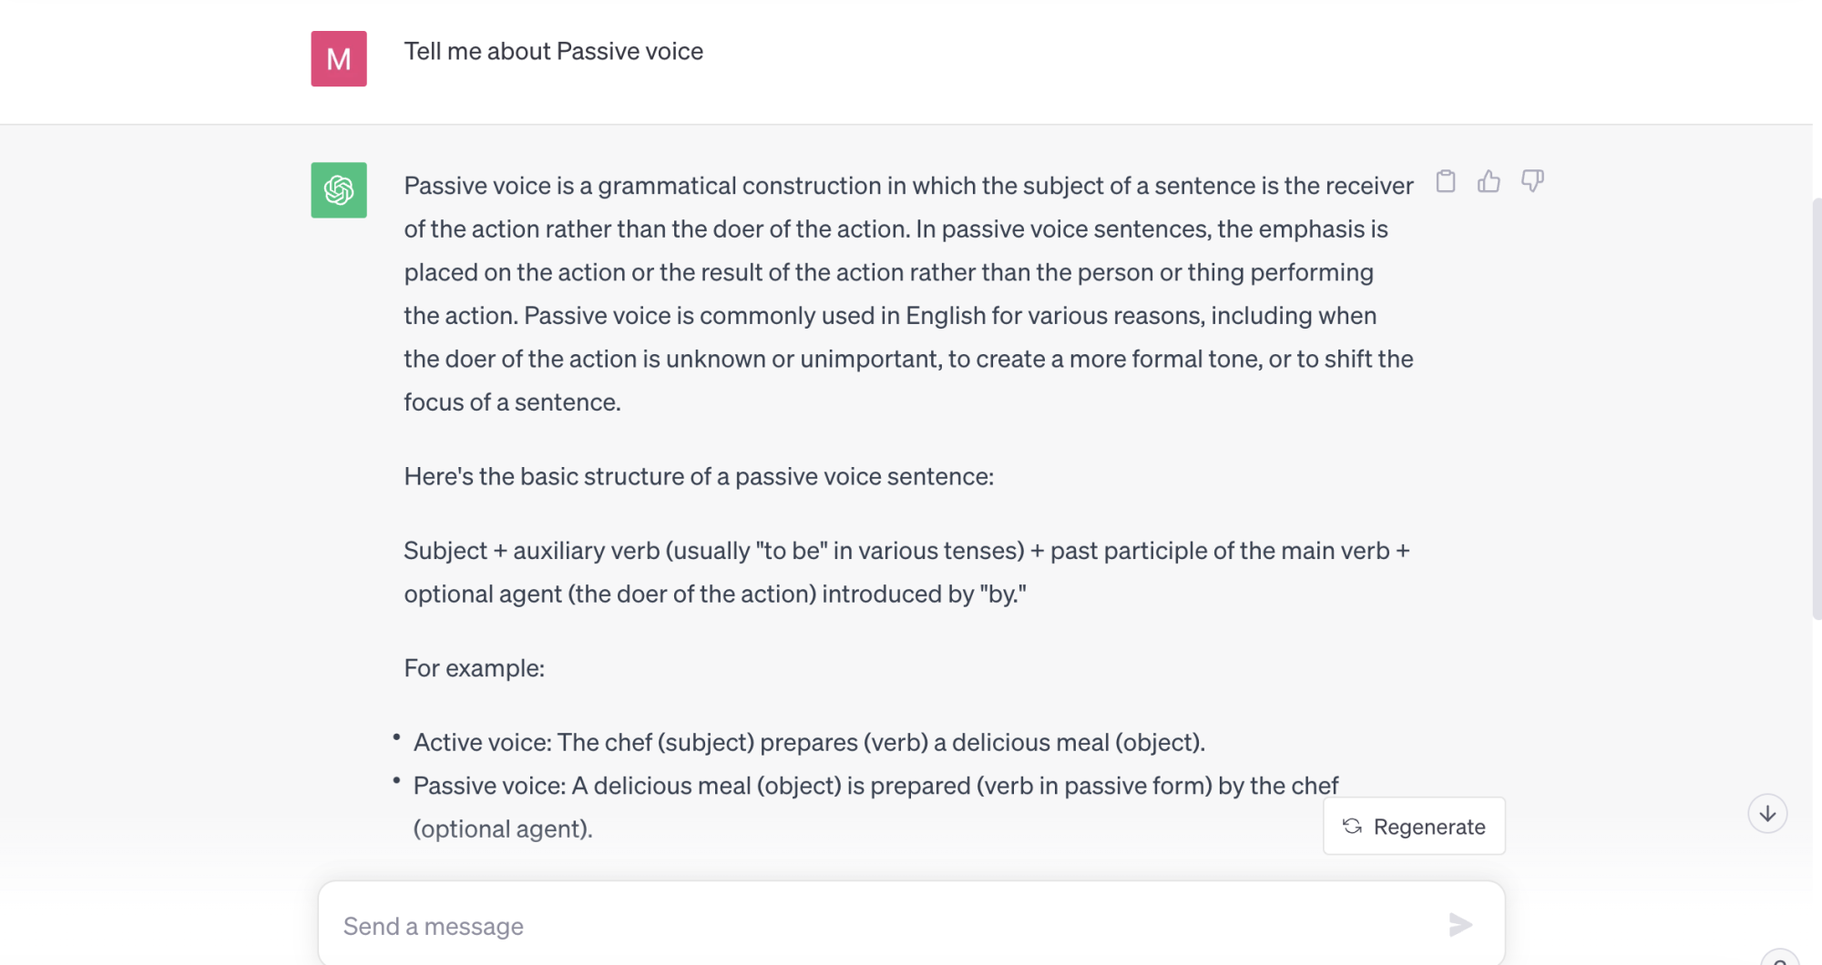Click the green ChatGPT logo avatar
1822x965 pixels.
tap(339, 190)
